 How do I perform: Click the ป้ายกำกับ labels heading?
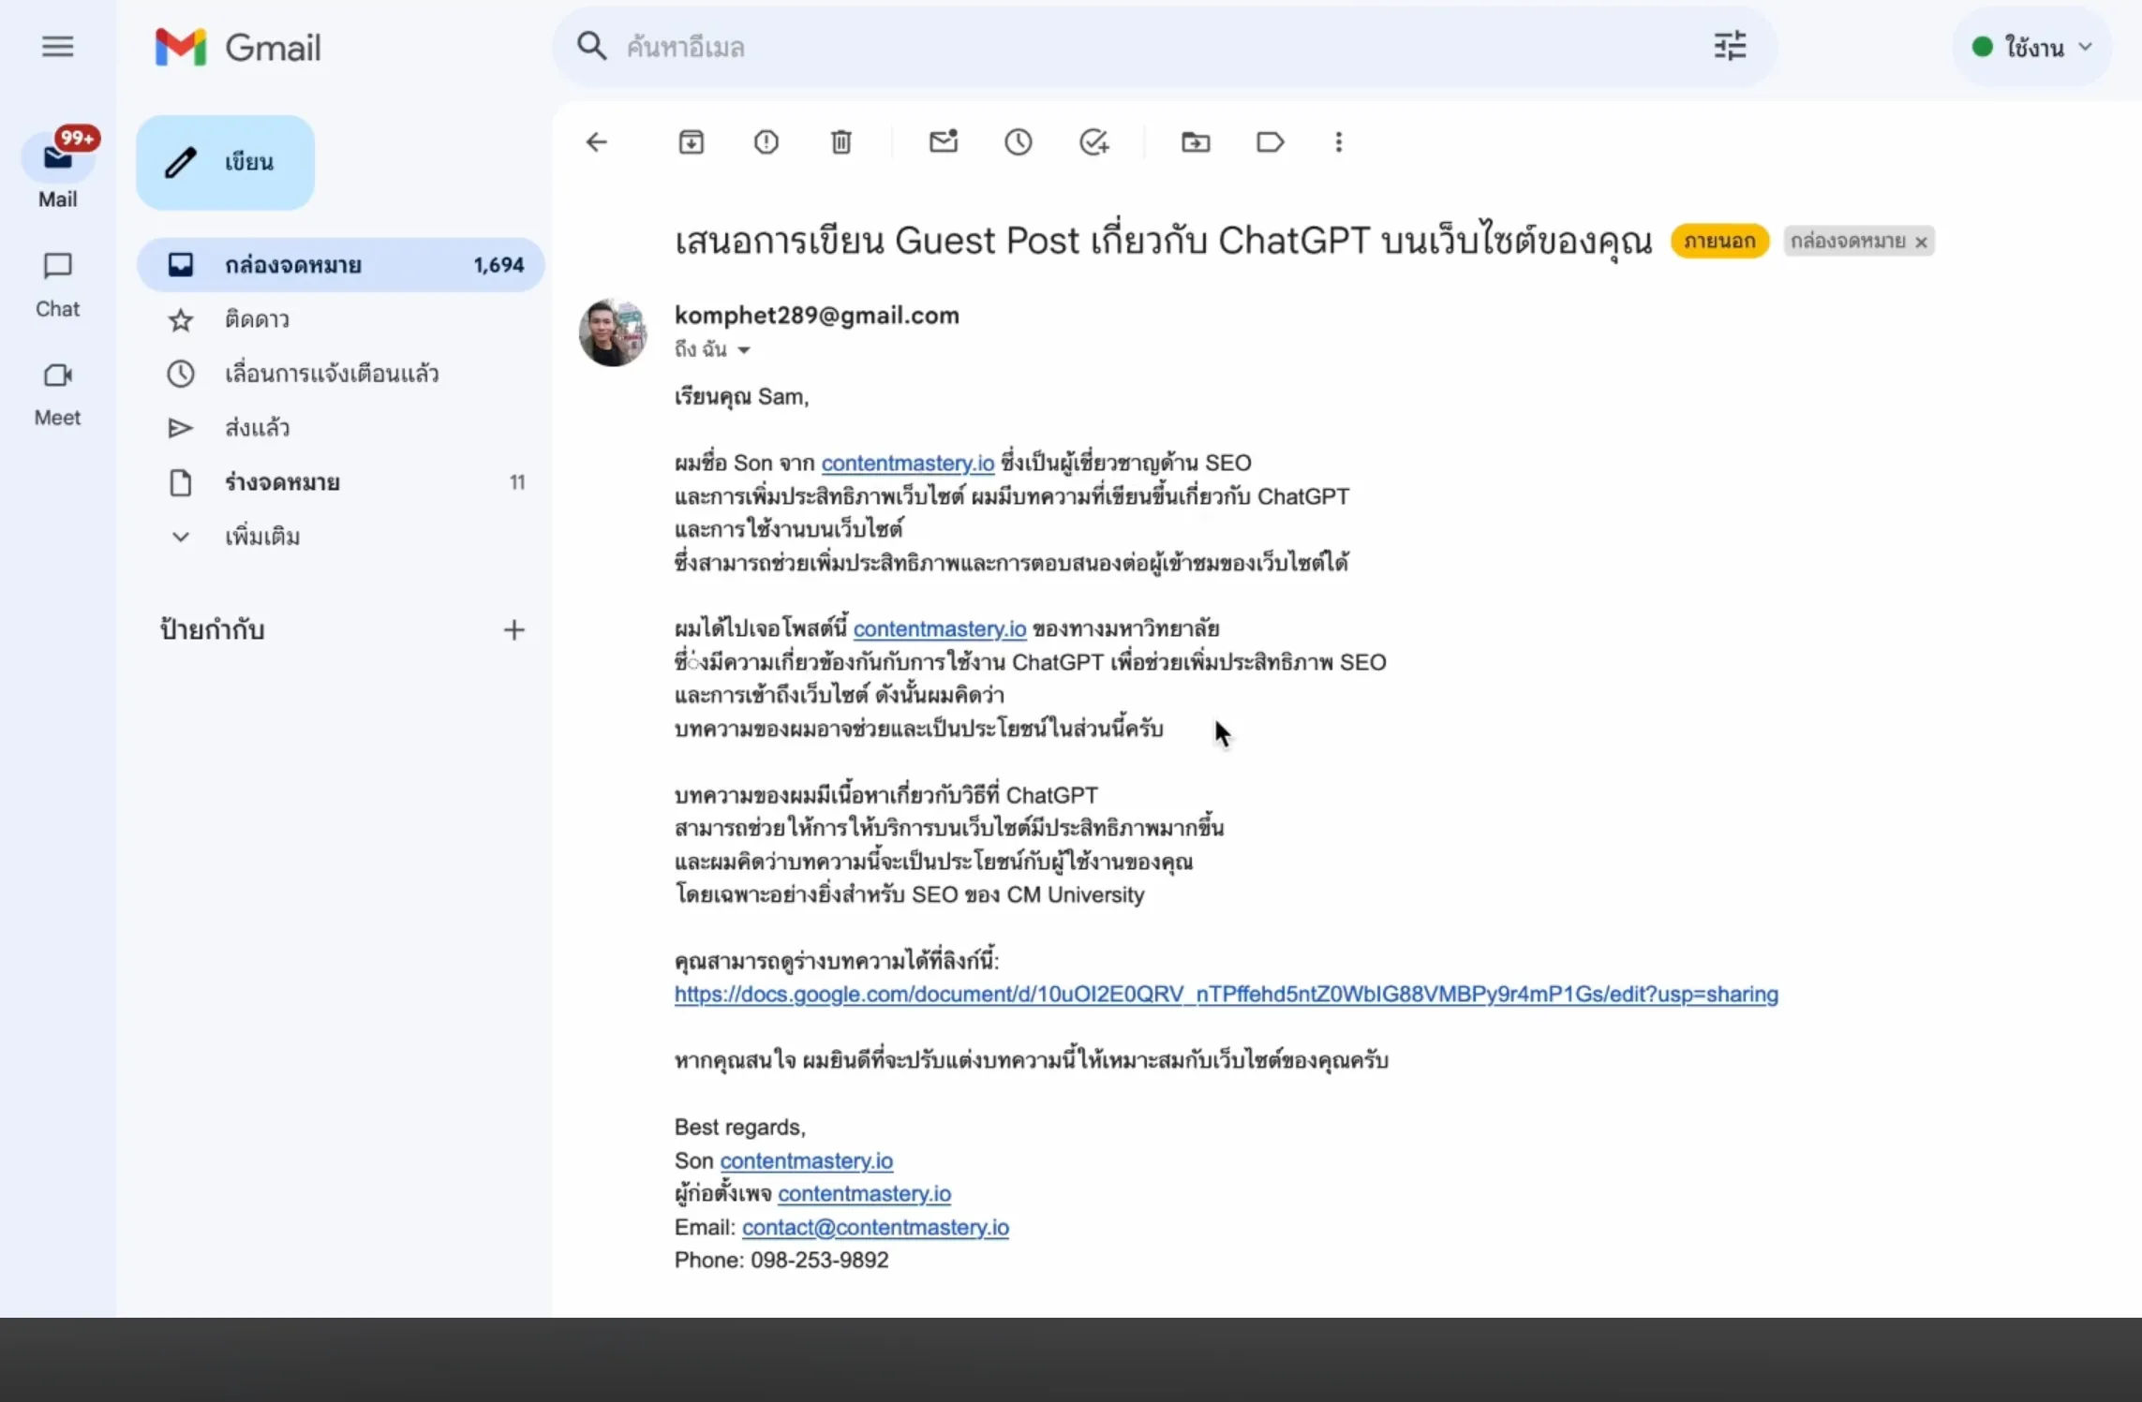(x=213, y=630)
